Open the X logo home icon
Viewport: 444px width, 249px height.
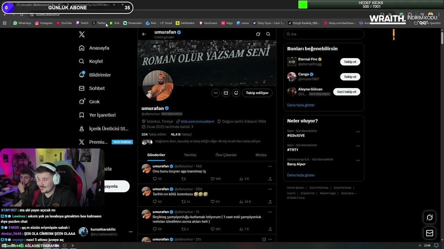(82, 34)
